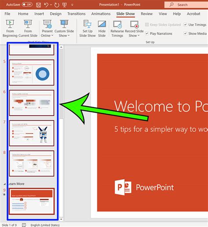Click English (United States) language in the status bar
208x227 pixels.
coord(45,225)
